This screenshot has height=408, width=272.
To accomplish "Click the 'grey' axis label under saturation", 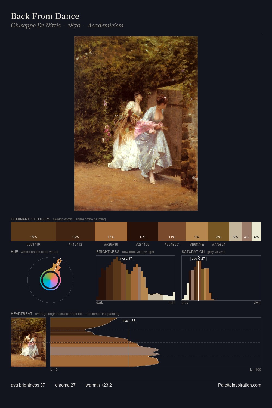I will click(185, 302).
